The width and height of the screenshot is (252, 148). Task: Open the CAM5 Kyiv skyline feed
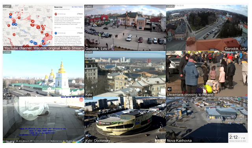[125, 74]
